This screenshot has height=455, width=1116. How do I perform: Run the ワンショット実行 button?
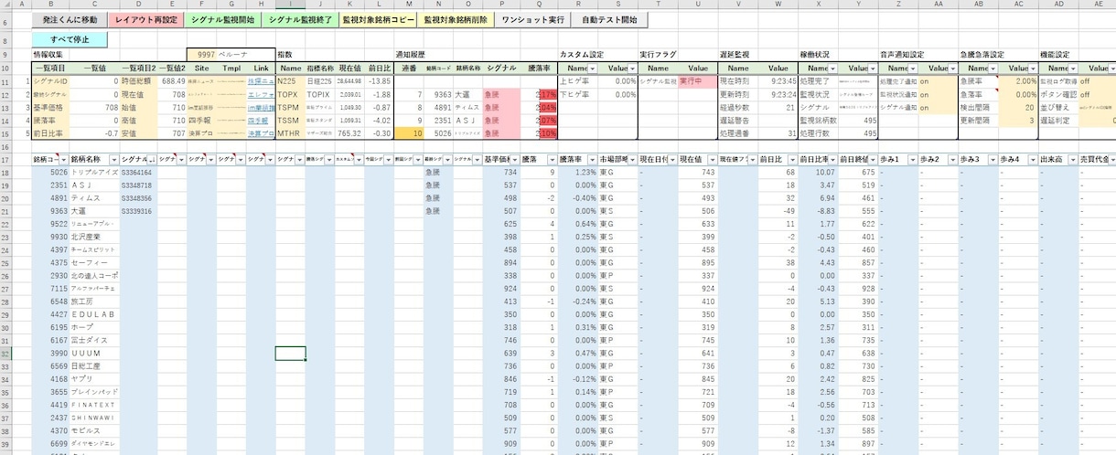point(532,19)
